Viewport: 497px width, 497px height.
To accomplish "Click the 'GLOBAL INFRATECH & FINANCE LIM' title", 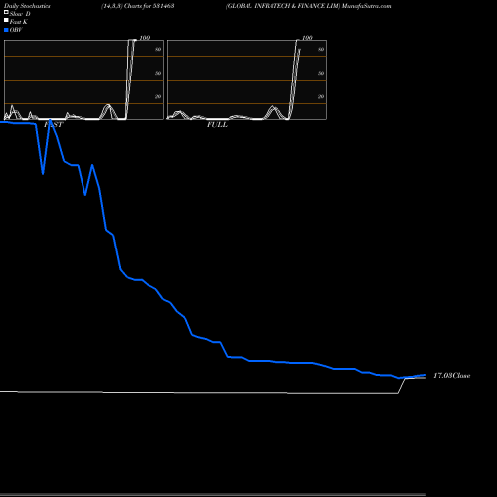I will [282, 6].
